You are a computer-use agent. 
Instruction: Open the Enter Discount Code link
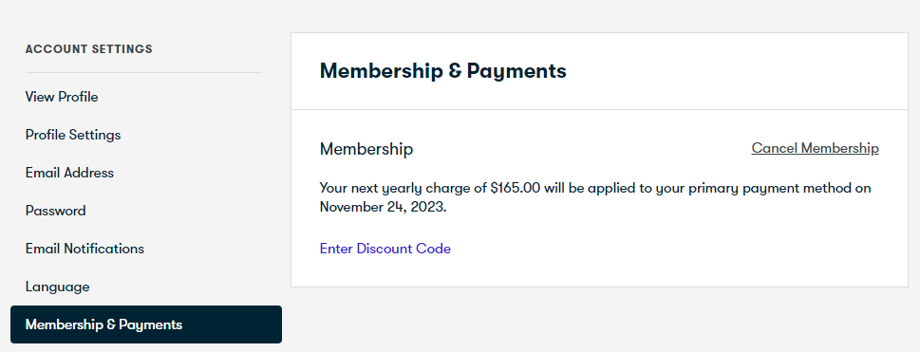tap(385, 249)
